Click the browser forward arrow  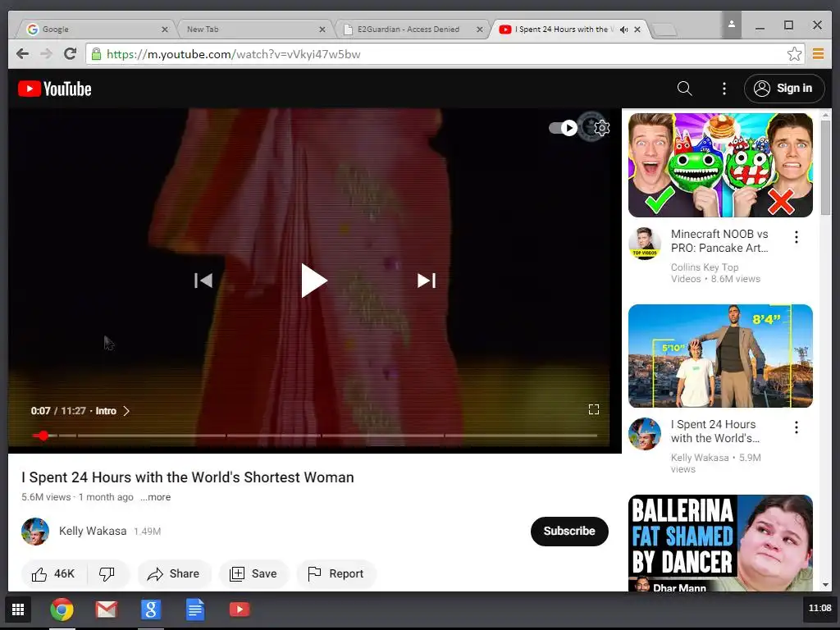coord(47,53)
